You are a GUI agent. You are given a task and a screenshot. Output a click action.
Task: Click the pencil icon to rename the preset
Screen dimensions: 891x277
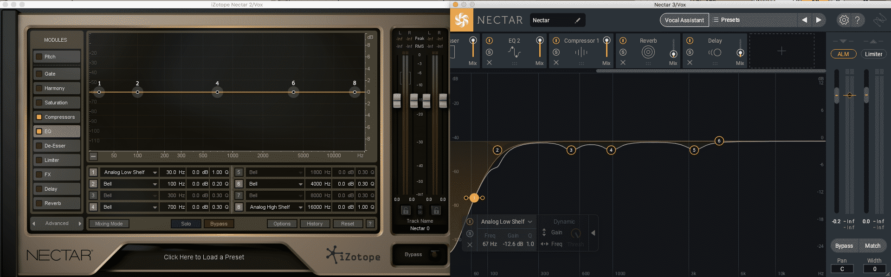pos(577,20)
